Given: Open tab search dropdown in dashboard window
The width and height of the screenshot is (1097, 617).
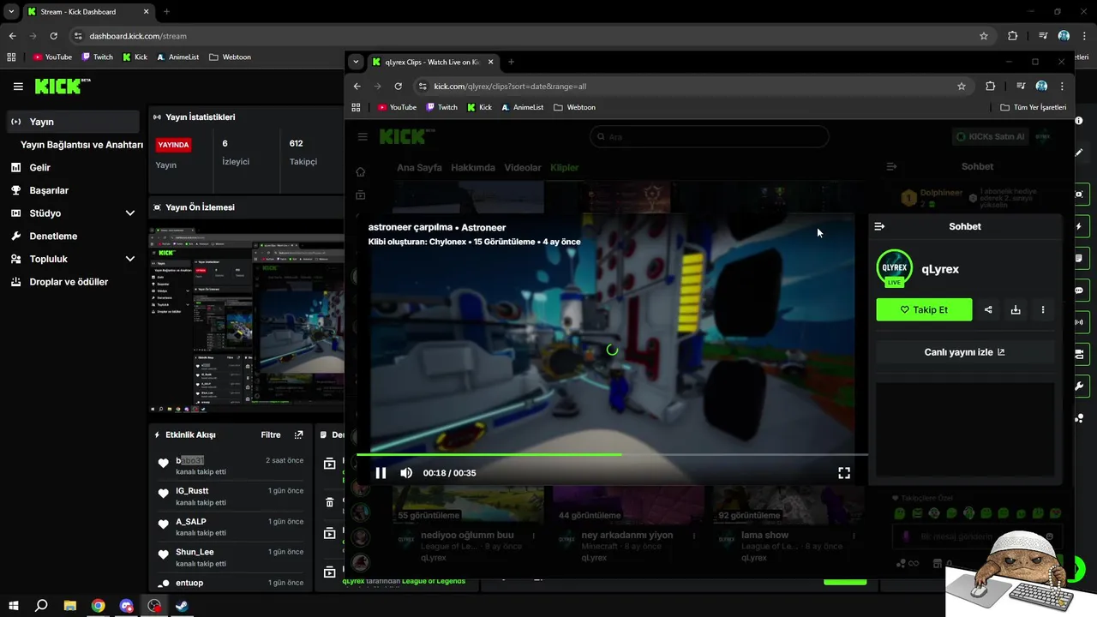Looking at the screenshot, I should coord(12,12).
